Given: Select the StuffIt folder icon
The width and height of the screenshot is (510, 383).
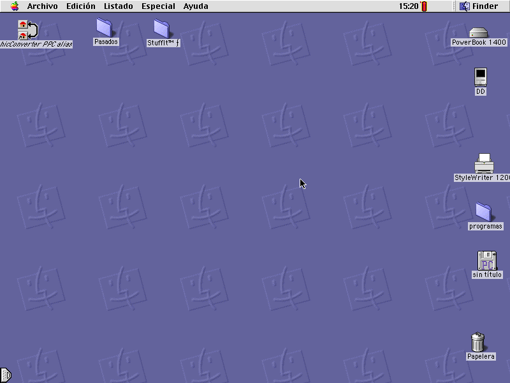Looking at the screenshot, I should 162,29.
